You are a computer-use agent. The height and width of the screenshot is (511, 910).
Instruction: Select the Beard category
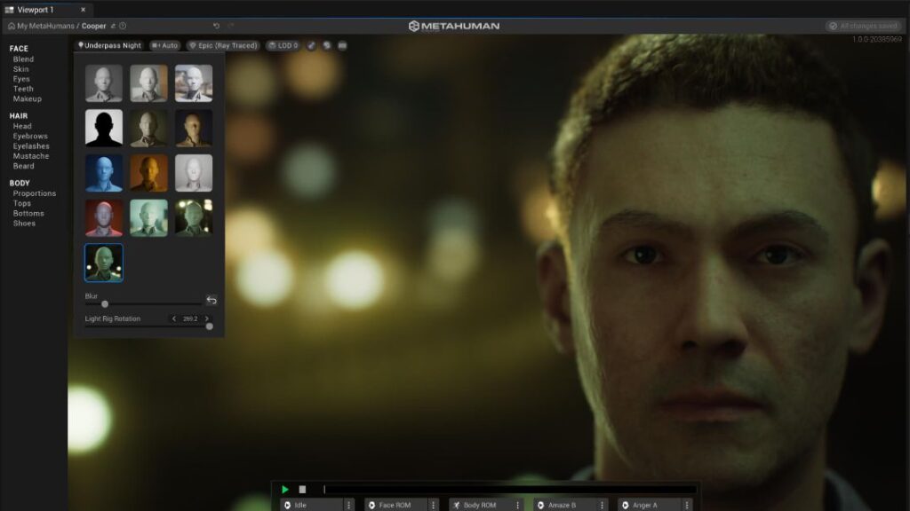click(24, 165)
